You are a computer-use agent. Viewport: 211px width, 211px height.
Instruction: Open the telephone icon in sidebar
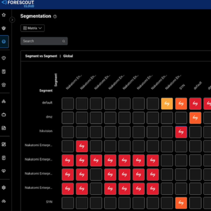tap(4, 85)
